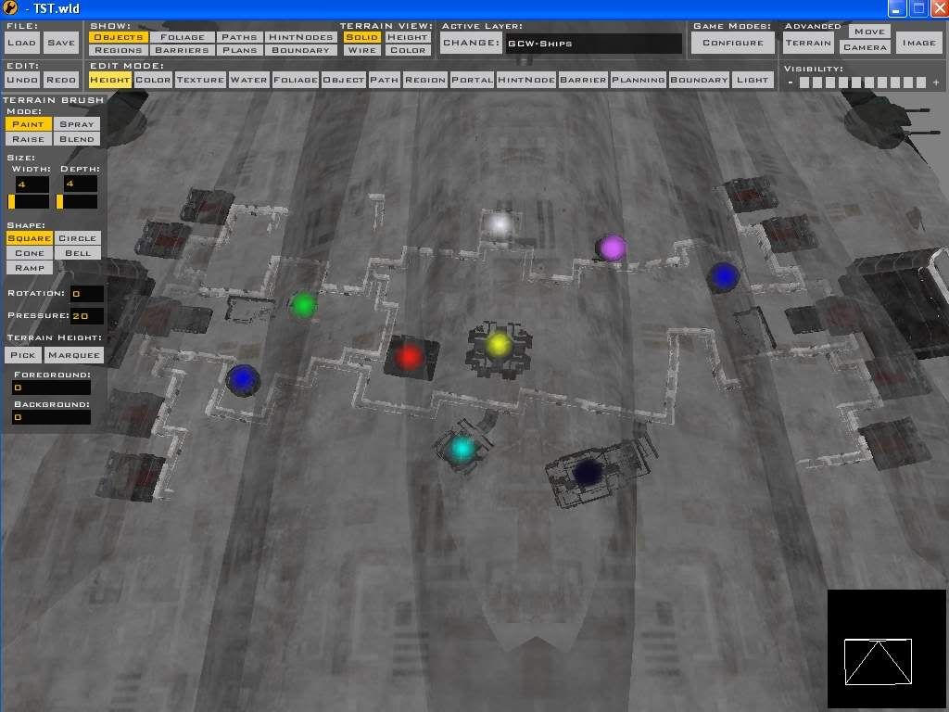Image resolution: width=949 pixels, height=712 pixels.
Task: Open the game modes Configure button
Action: point(732,43)
